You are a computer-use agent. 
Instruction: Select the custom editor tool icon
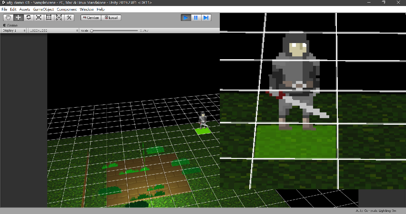coord(69,17)
